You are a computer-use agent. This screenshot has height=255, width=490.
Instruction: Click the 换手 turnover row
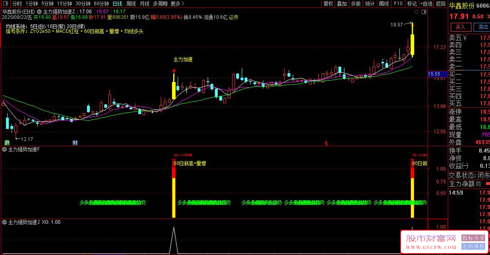(469, 150)
